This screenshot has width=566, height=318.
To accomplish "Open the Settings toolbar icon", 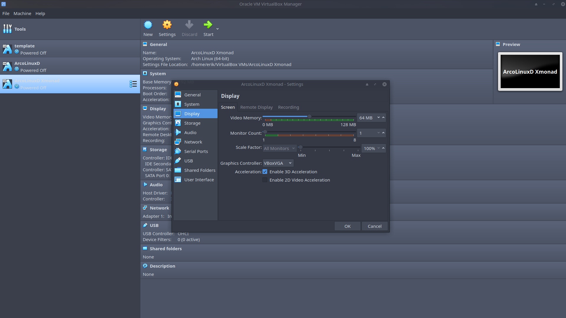I will pos(167,28).
